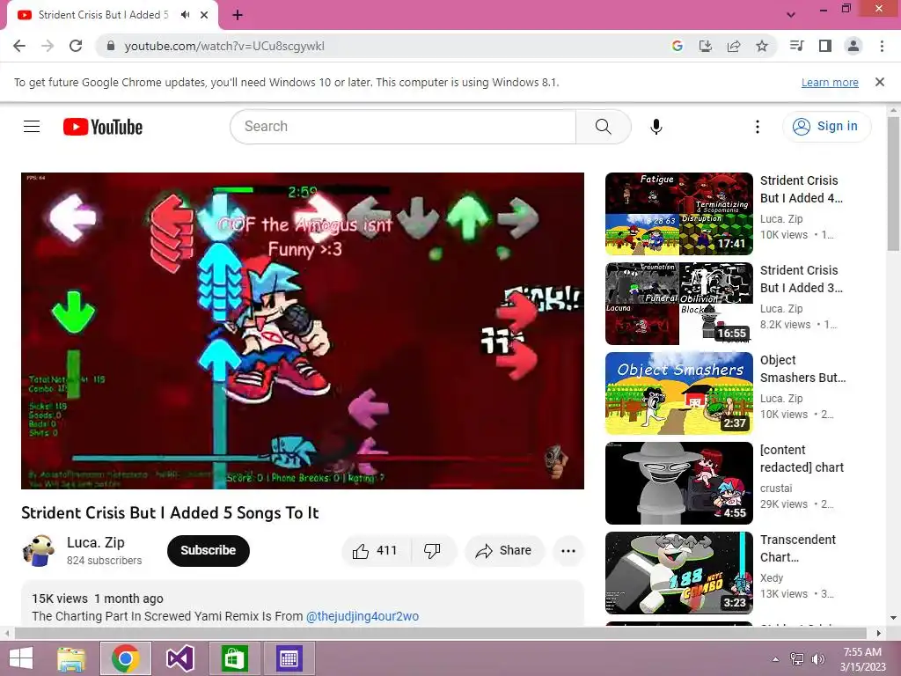Open YouTube settings three-dot menu
Screen dimensions: 901x676
coord(758,127)
